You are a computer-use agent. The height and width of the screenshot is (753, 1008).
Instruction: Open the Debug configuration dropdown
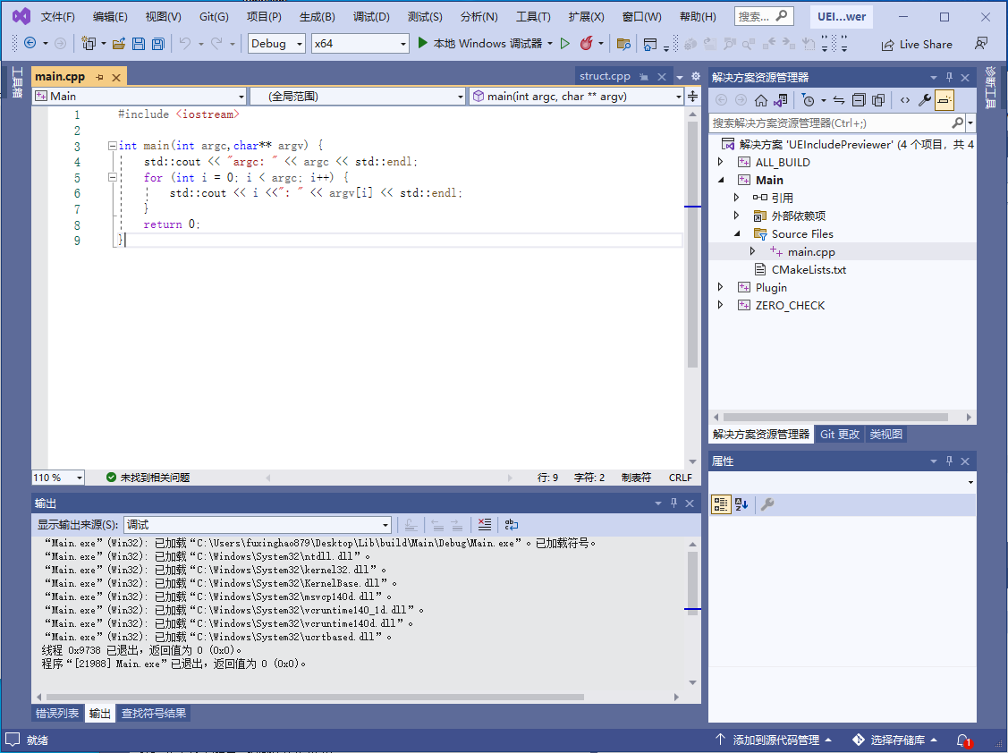pos(277,44)
